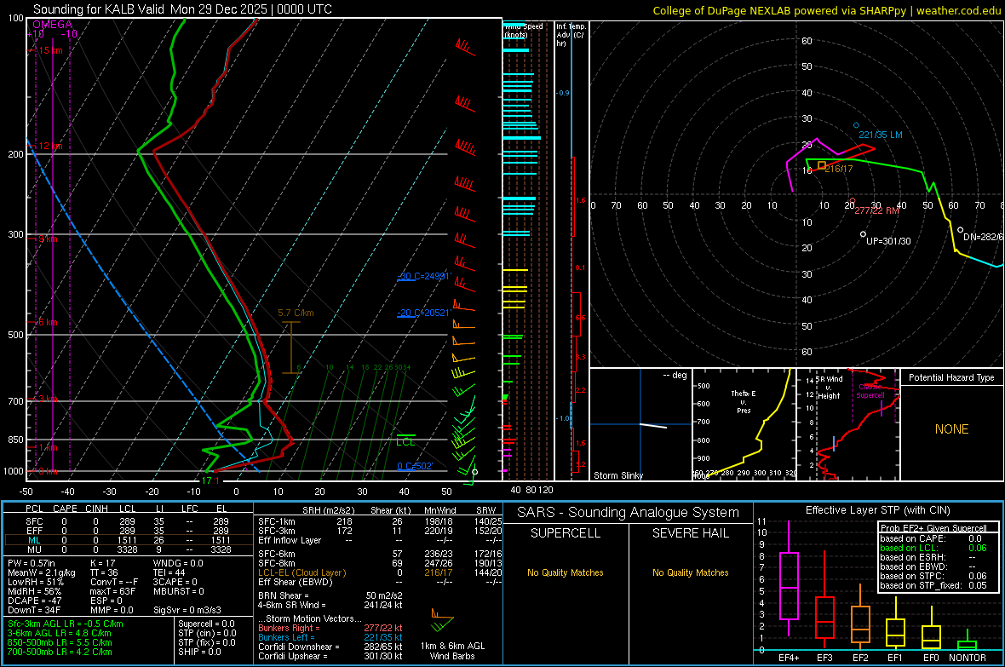The image size is (1005, 667).
Task: Click the green 'based on LCL:' row
Action: tap(933, 548)
